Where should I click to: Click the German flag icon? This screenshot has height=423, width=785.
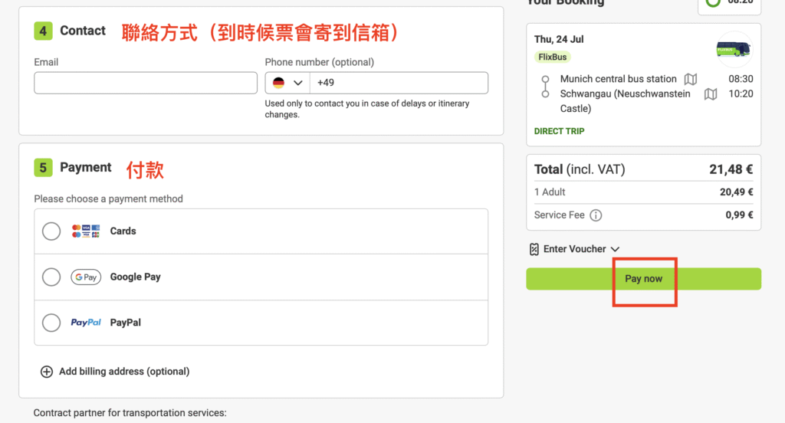[279, 83]
